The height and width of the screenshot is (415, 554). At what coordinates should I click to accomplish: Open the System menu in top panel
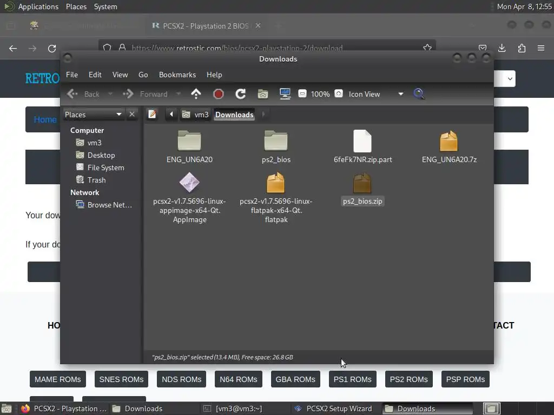(105, 6)
